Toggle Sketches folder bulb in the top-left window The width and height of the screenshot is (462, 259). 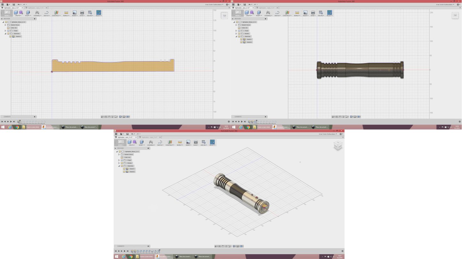point(8,33)
